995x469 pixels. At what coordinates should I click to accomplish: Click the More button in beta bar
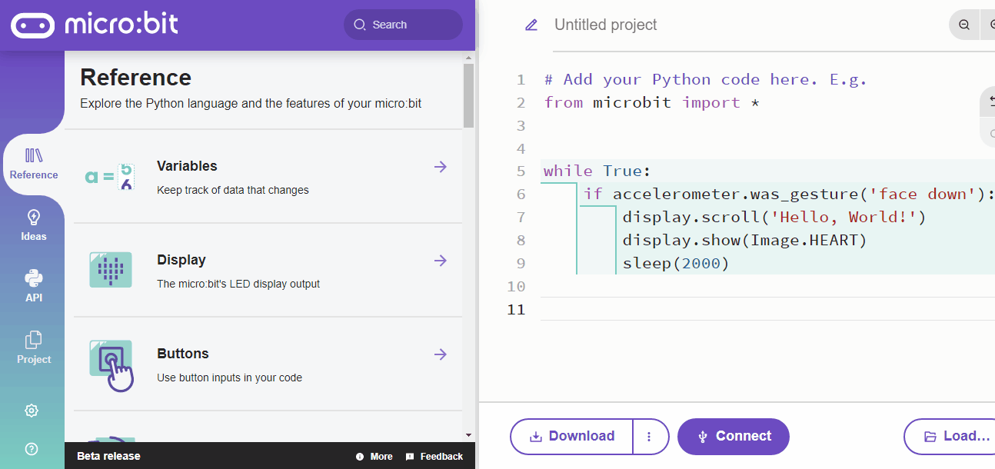pyautogui.click(x=374, y=457)
